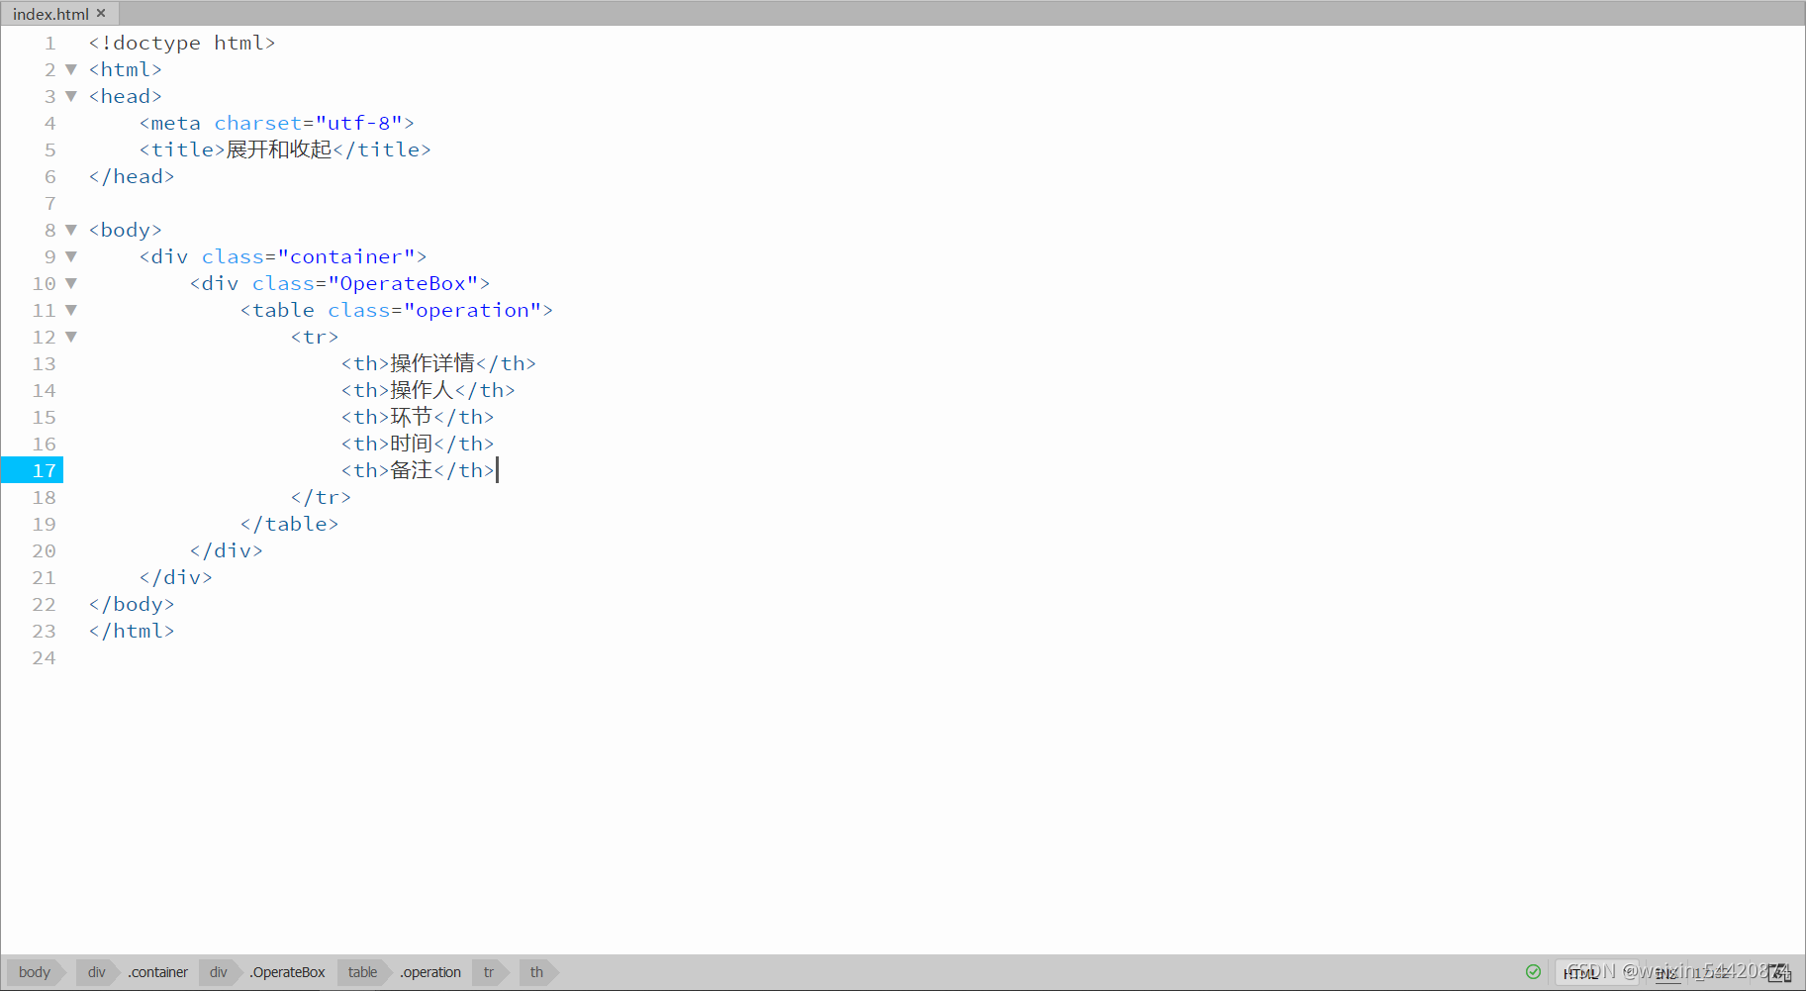
Task: Click the .OperateBox breadcrumb segment
Action: click(288, 972)
